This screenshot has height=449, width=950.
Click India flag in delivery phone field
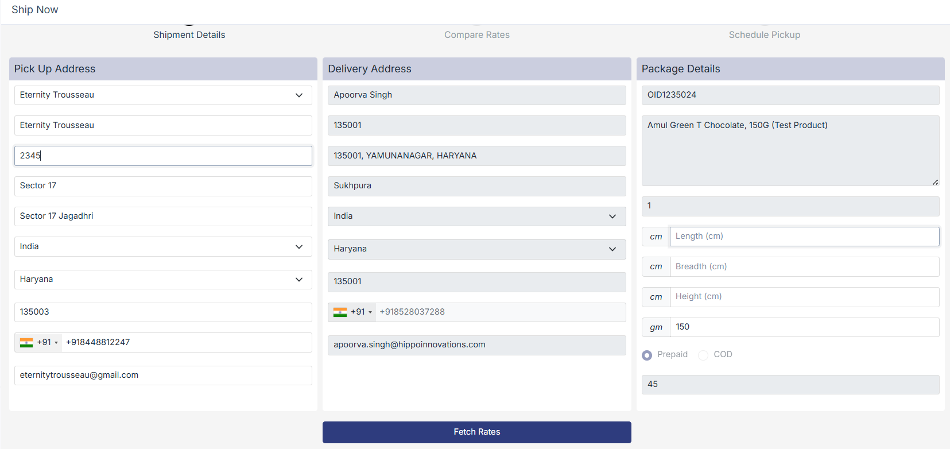pos(340,312)
